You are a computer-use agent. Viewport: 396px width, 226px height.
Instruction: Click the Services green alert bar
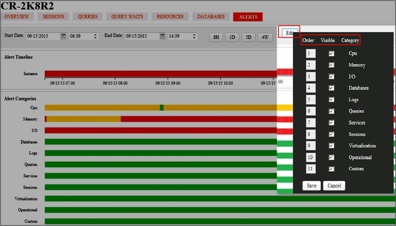pyautogui.click(x=161, y=176)
